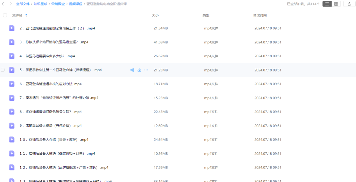Open 12．店铺后台各大模块（品牌旗舰店）file
The width and height of the screenshot is (356, 182).
[x=64, y=168]
